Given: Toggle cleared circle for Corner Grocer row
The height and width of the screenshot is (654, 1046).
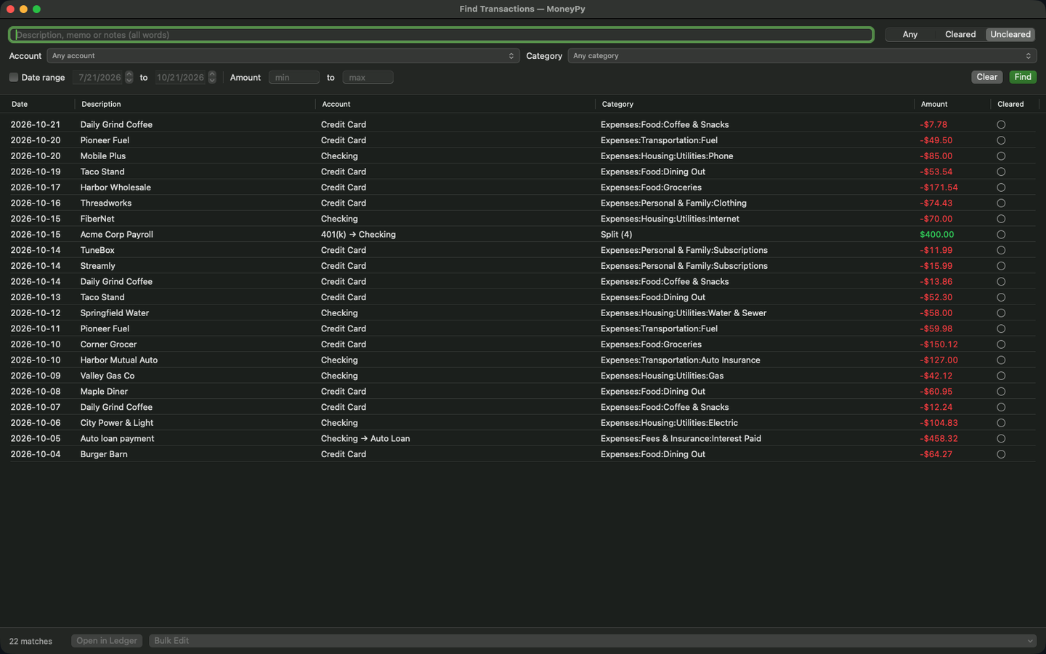Looking at the screenshot, I should pos(1001,344).
